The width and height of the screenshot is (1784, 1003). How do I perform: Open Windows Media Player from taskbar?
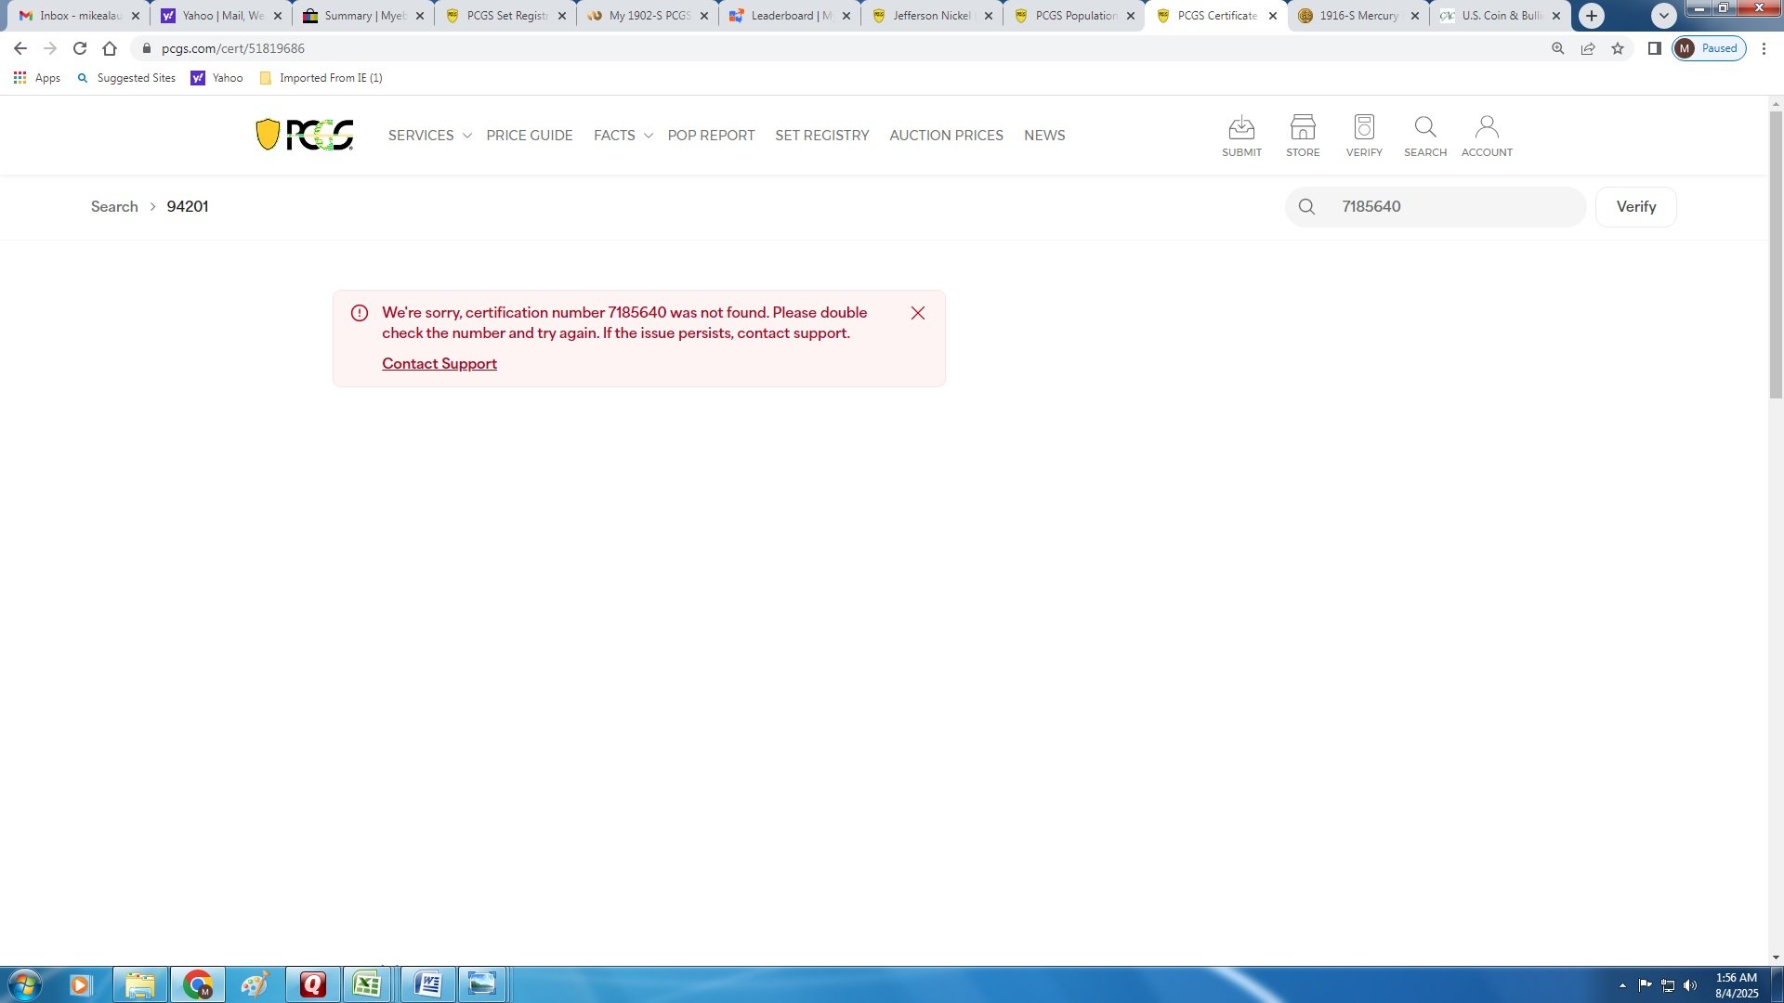(x=80, y=984)
